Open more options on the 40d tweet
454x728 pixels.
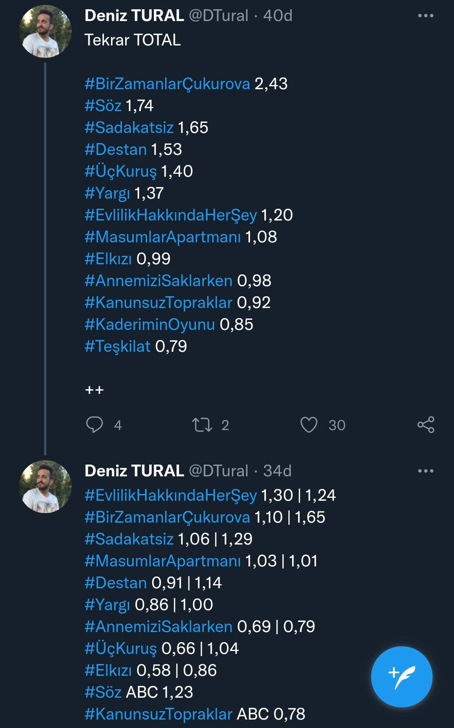425,16
